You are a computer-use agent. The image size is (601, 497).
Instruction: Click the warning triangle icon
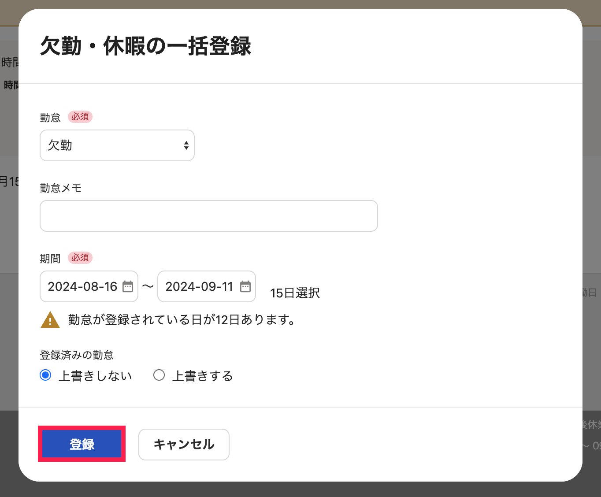coord(50,320)
